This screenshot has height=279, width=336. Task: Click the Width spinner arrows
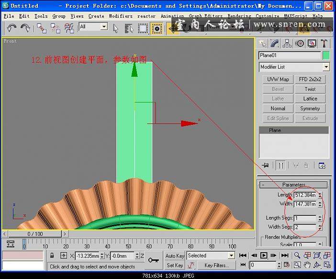click(x=320, y=204)
